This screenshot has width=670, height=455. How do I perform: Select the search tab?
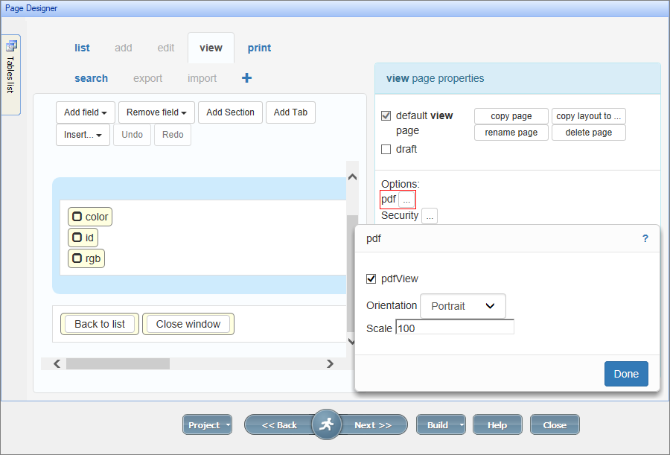coord(91,77)
